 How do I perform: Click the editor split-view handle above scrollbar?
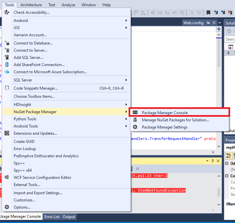(219, 29)
